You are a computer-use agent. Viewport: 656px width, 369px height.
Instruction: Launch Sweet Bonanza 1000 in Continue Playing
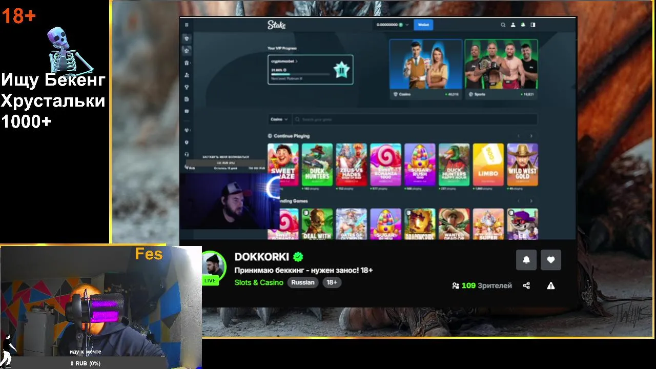point(385,165)
